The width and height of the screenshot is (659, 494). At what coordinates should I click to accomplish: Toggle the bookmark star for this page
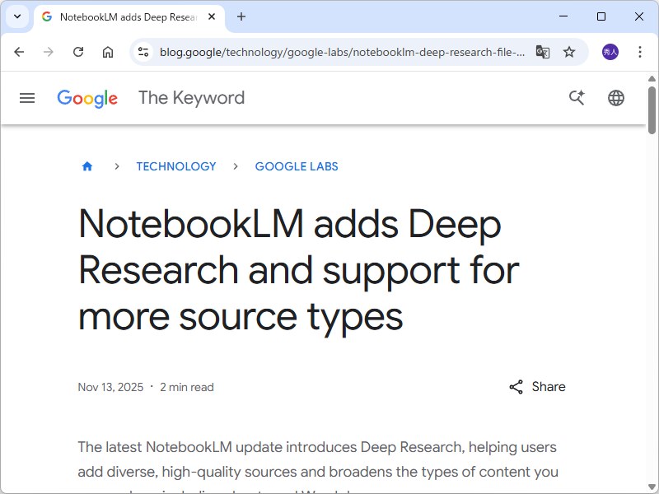(x=569, y=51)
